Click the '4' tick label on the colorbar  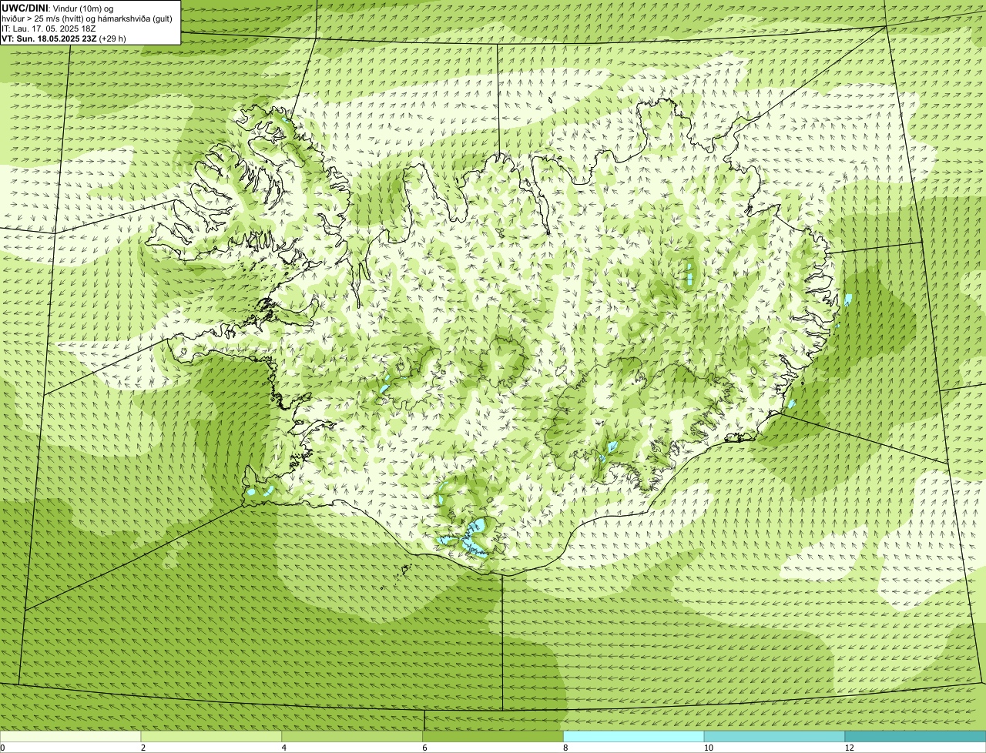coord(284,748)
